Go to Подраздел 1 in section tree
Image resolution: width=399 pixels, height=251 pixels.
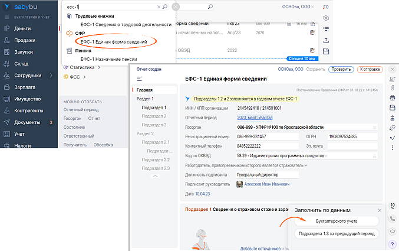(x=153, y=107)
